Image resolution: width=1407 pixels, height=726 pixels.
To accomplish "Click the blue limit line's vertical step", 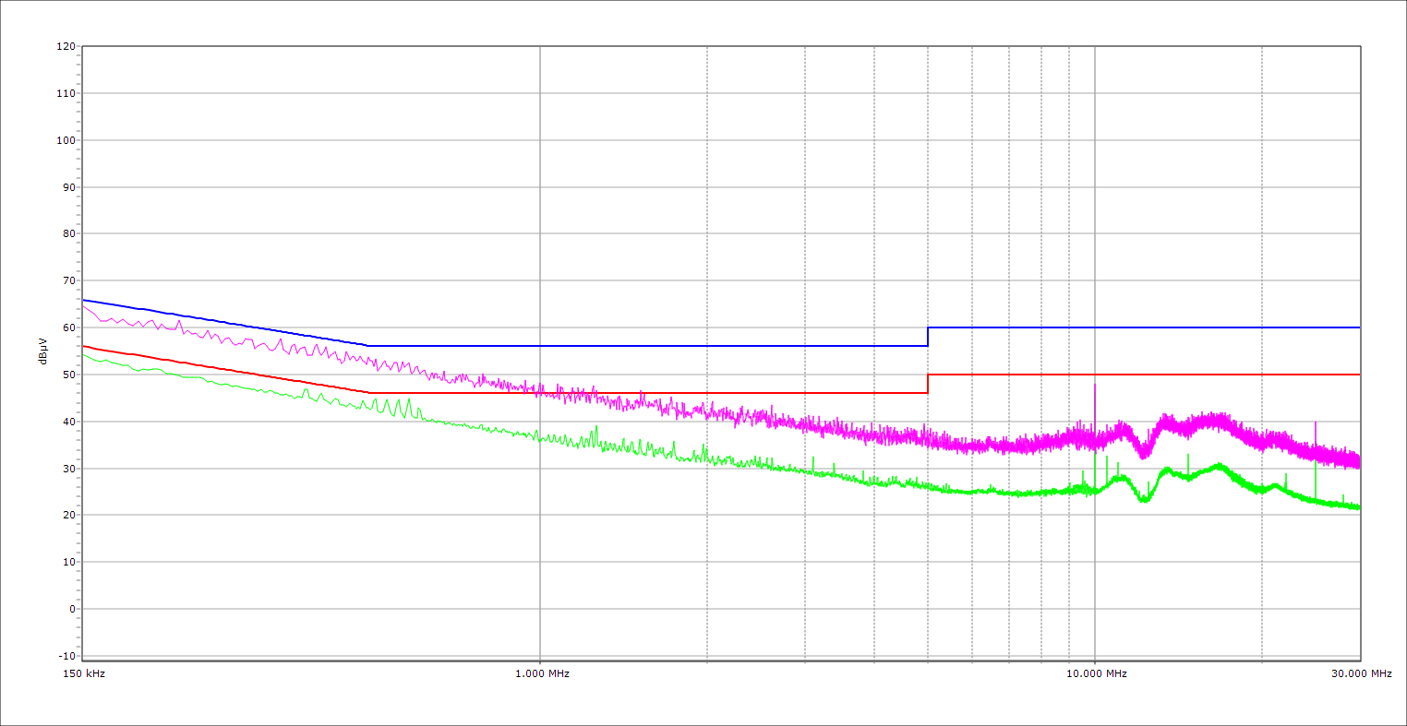I will (928, 337).
